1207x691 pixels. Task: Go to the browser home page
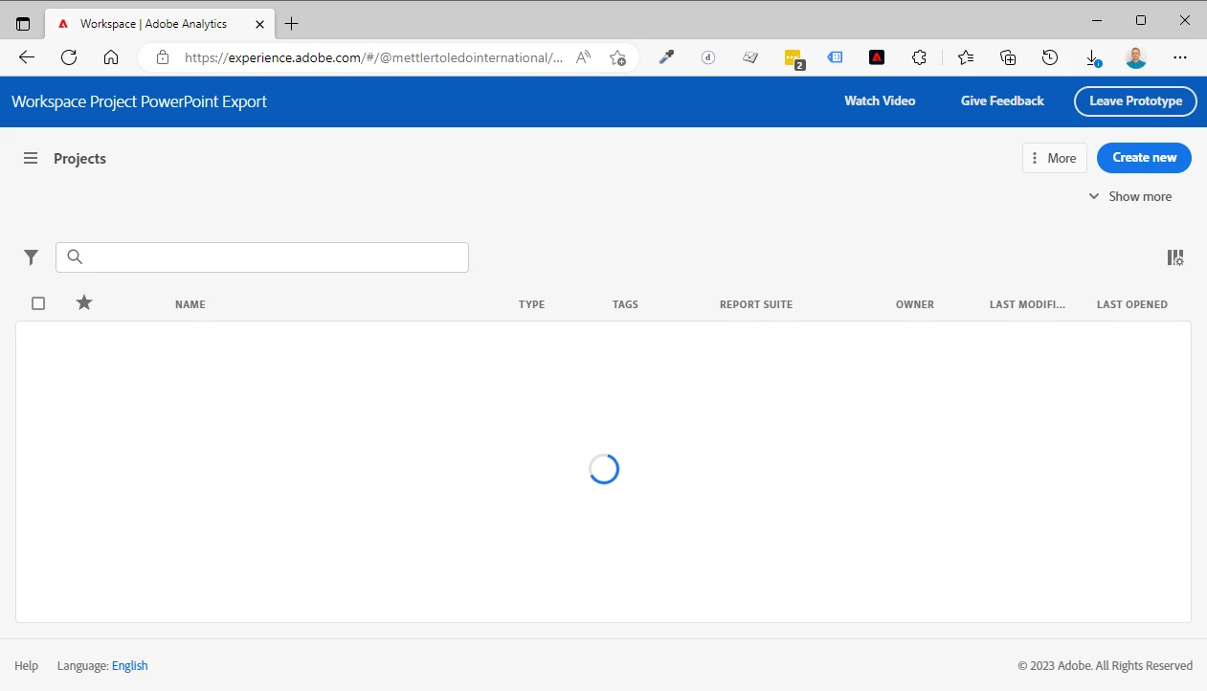pos(111,57)
